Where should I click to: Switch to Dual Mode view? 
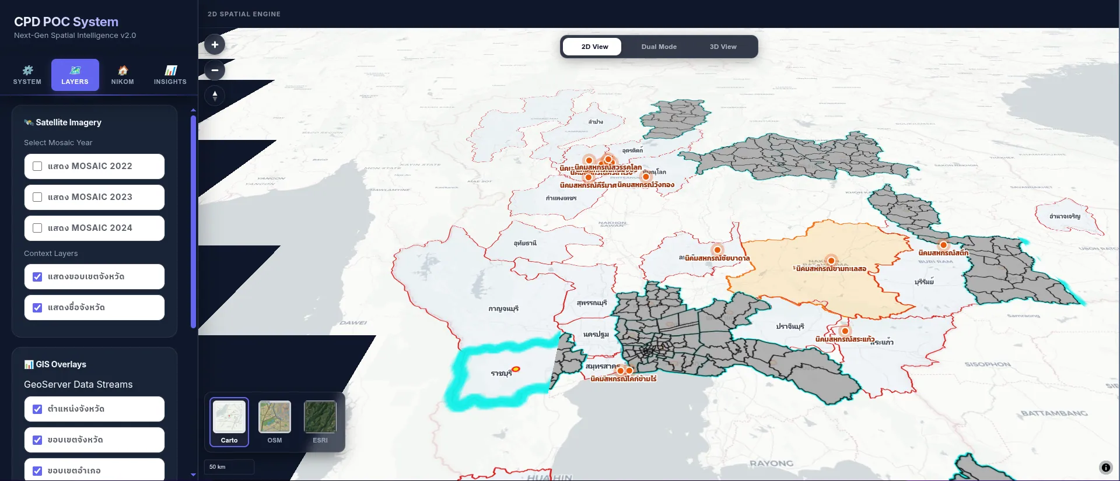659,47
